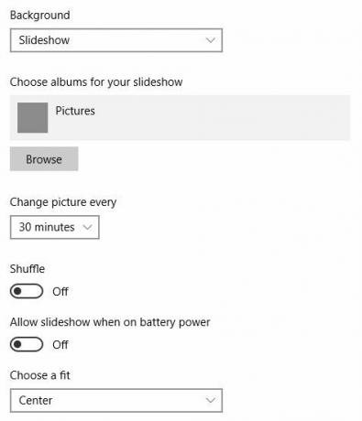
Task: Click the Browse button to add albums
Action: coord(44,159)
